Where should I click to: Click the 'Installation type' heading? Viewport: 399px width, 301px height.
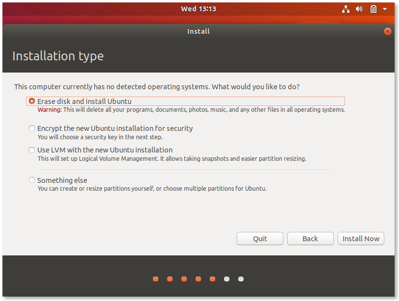tap(58, 56)
